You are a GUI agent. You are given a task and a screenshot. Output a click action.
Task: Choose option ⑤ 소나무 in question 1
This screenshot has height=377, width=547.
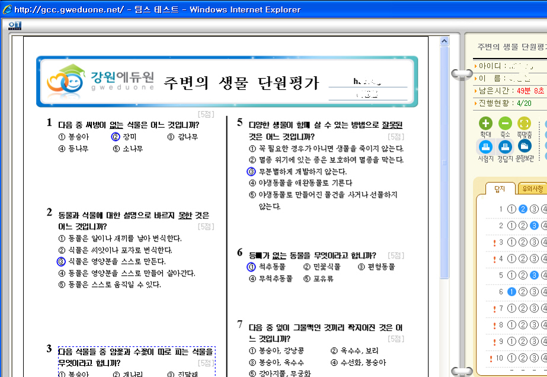(x=127, y=149)
